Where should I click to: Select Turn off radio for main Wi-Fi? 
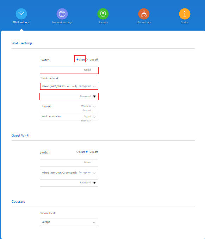point(87,59)
